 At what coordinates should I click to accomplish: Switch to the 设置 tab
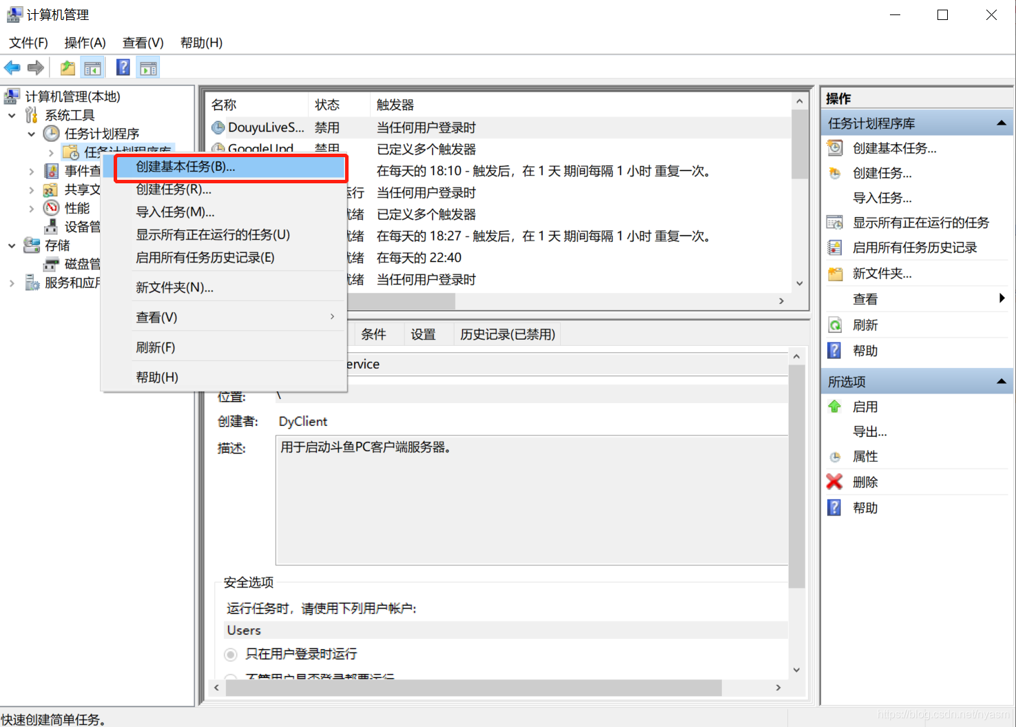[423, 334]
